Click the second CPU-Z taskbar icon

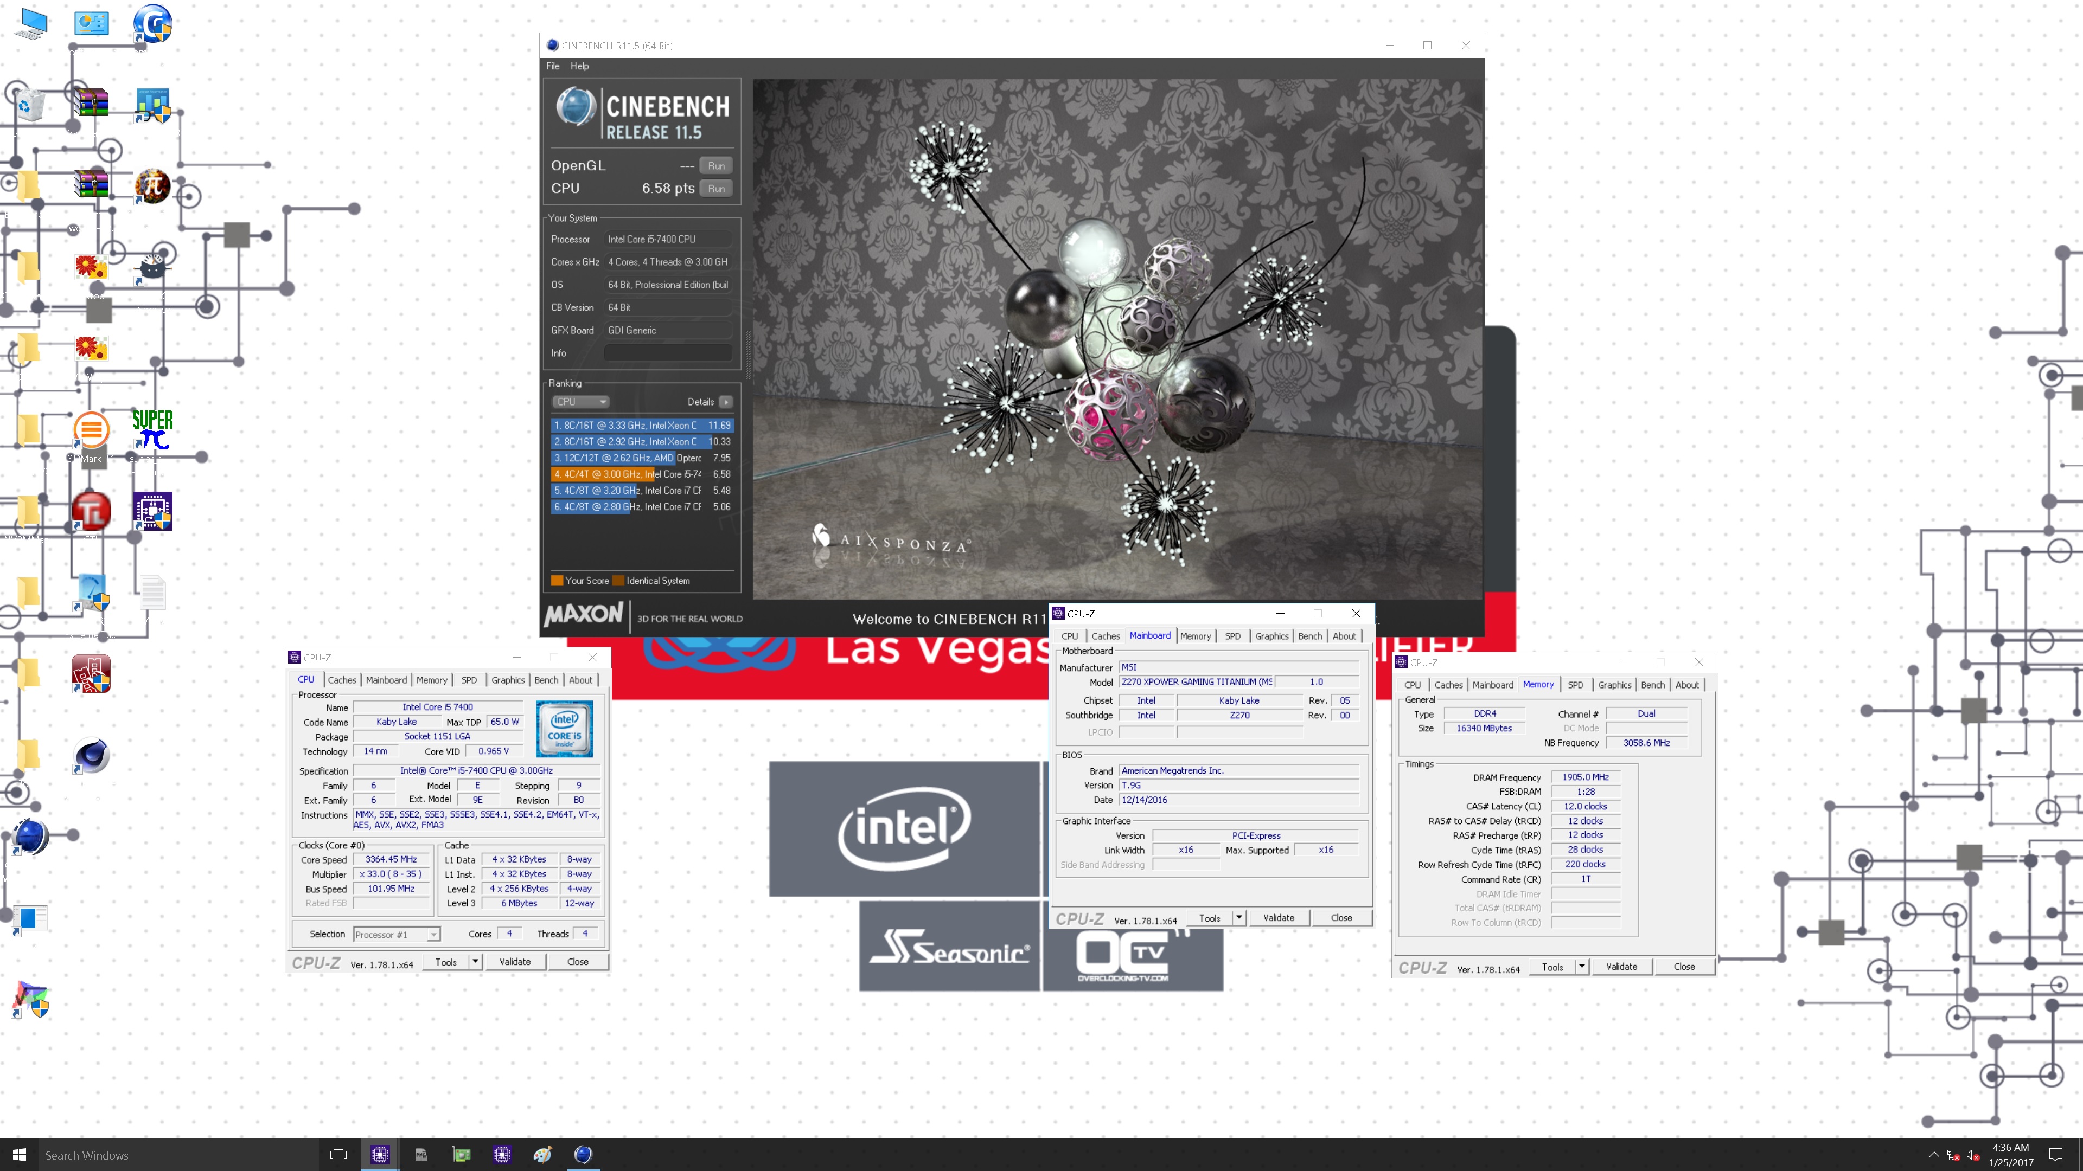coord(502,1155)
